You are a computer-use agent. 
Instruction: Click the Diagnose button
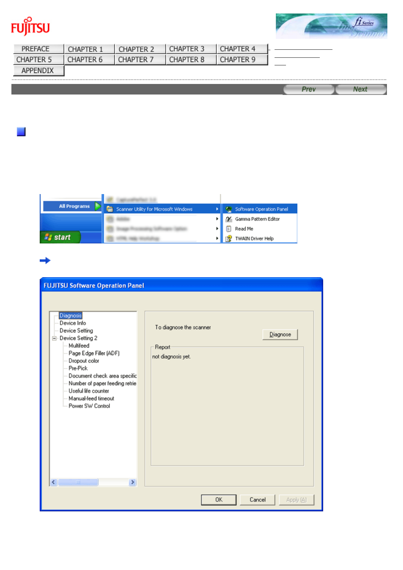click(280, 335)
